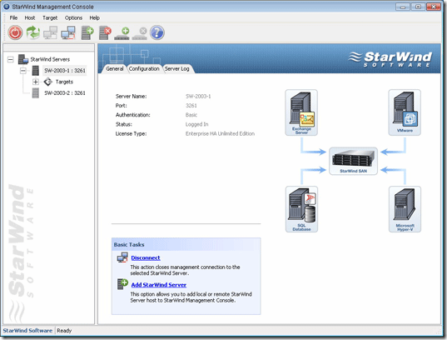Click the Status value Logged In
447x340 pixels.
(x=196, y=124)
